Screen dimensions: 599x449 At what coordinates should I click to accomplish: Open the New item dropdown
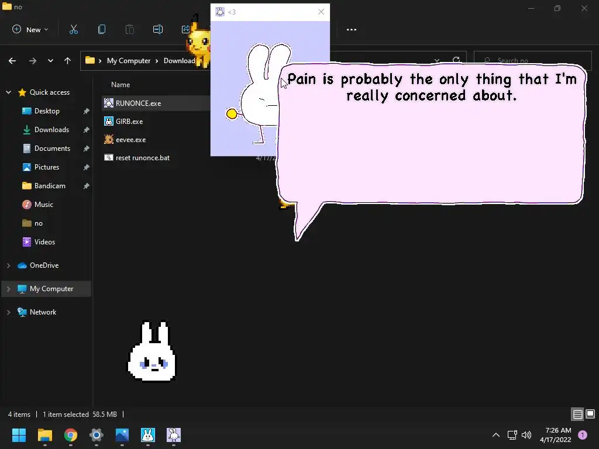click(30, 29)
